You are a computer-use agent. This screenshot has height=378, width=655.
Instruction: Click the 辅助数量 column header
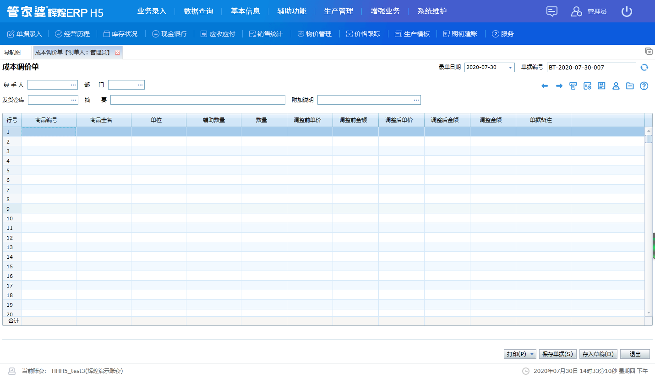(213, 120)
